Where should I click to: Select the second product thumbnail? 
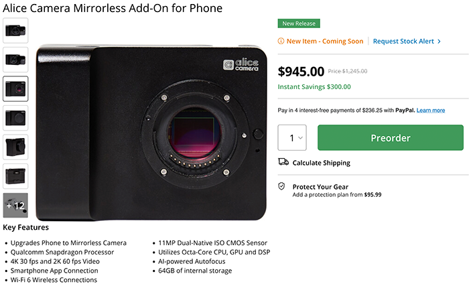coord(15,59)
